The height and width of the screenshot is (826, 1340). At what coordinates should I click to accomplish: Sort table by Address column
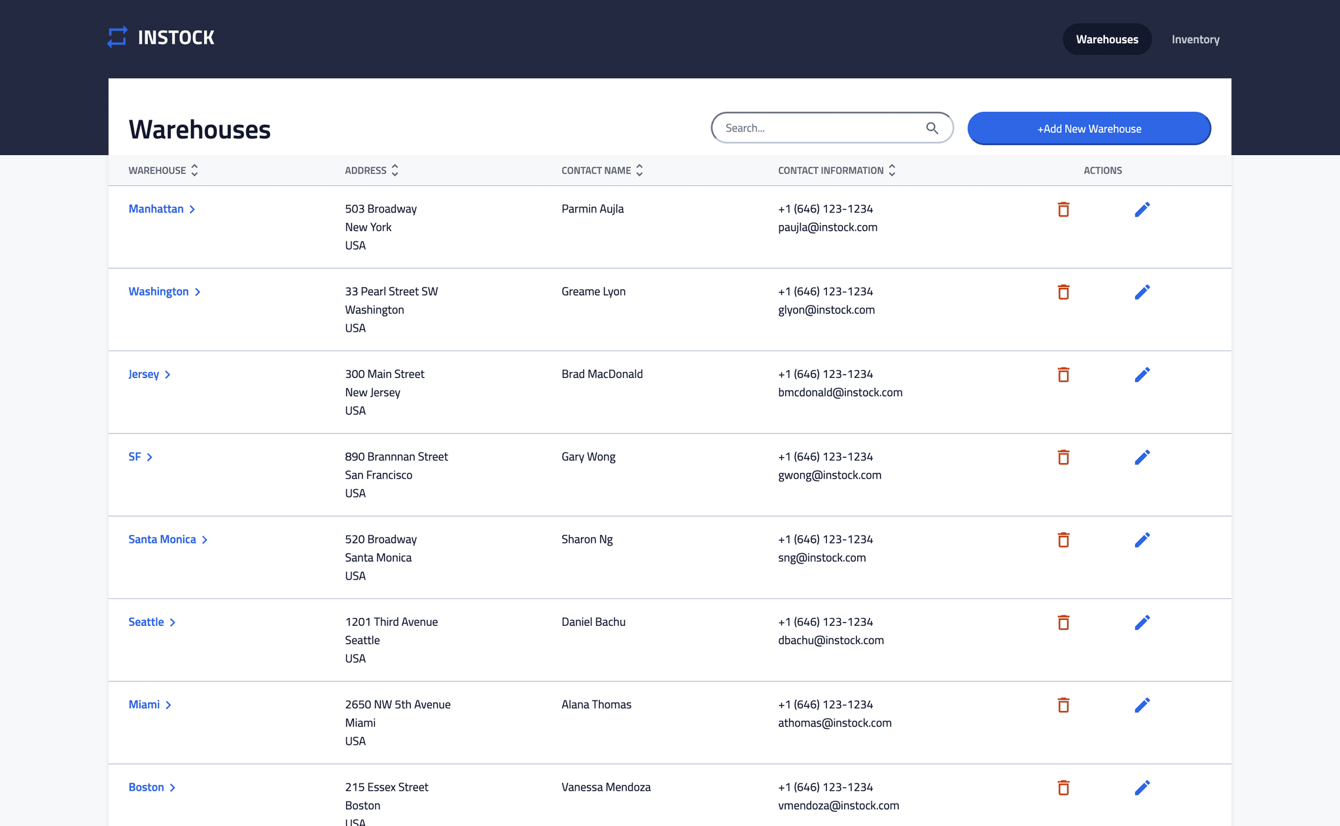tap(395, 170)
